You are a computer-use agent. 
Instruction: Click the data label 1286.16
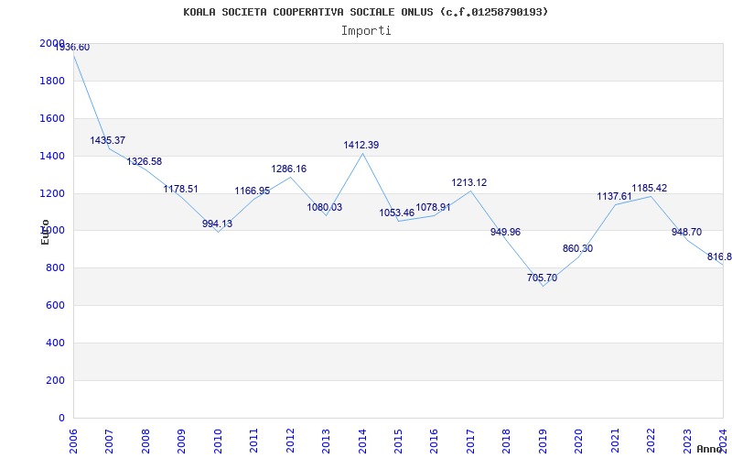click(289, 169)
